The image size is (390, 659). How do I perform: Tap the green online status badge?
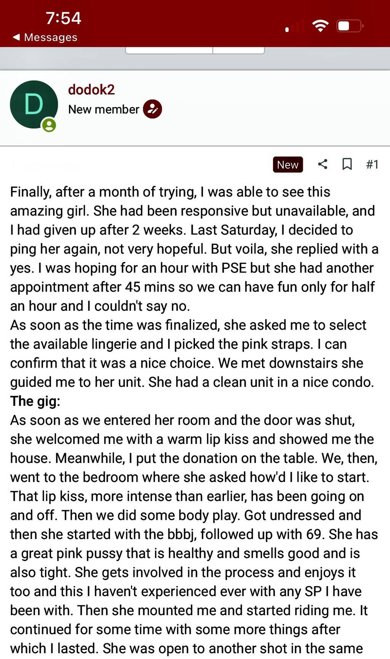[49, 125]
